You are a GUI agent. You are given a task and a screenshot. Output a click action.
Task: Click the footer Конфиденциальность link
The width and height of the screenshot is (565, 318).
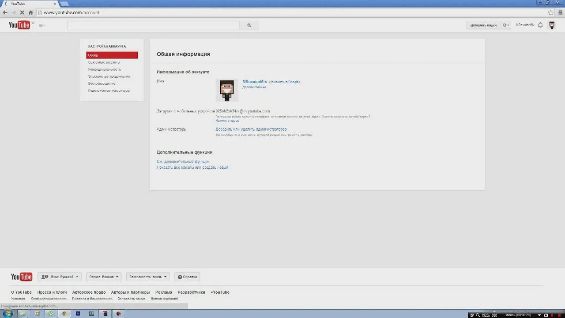pos(49,299)
